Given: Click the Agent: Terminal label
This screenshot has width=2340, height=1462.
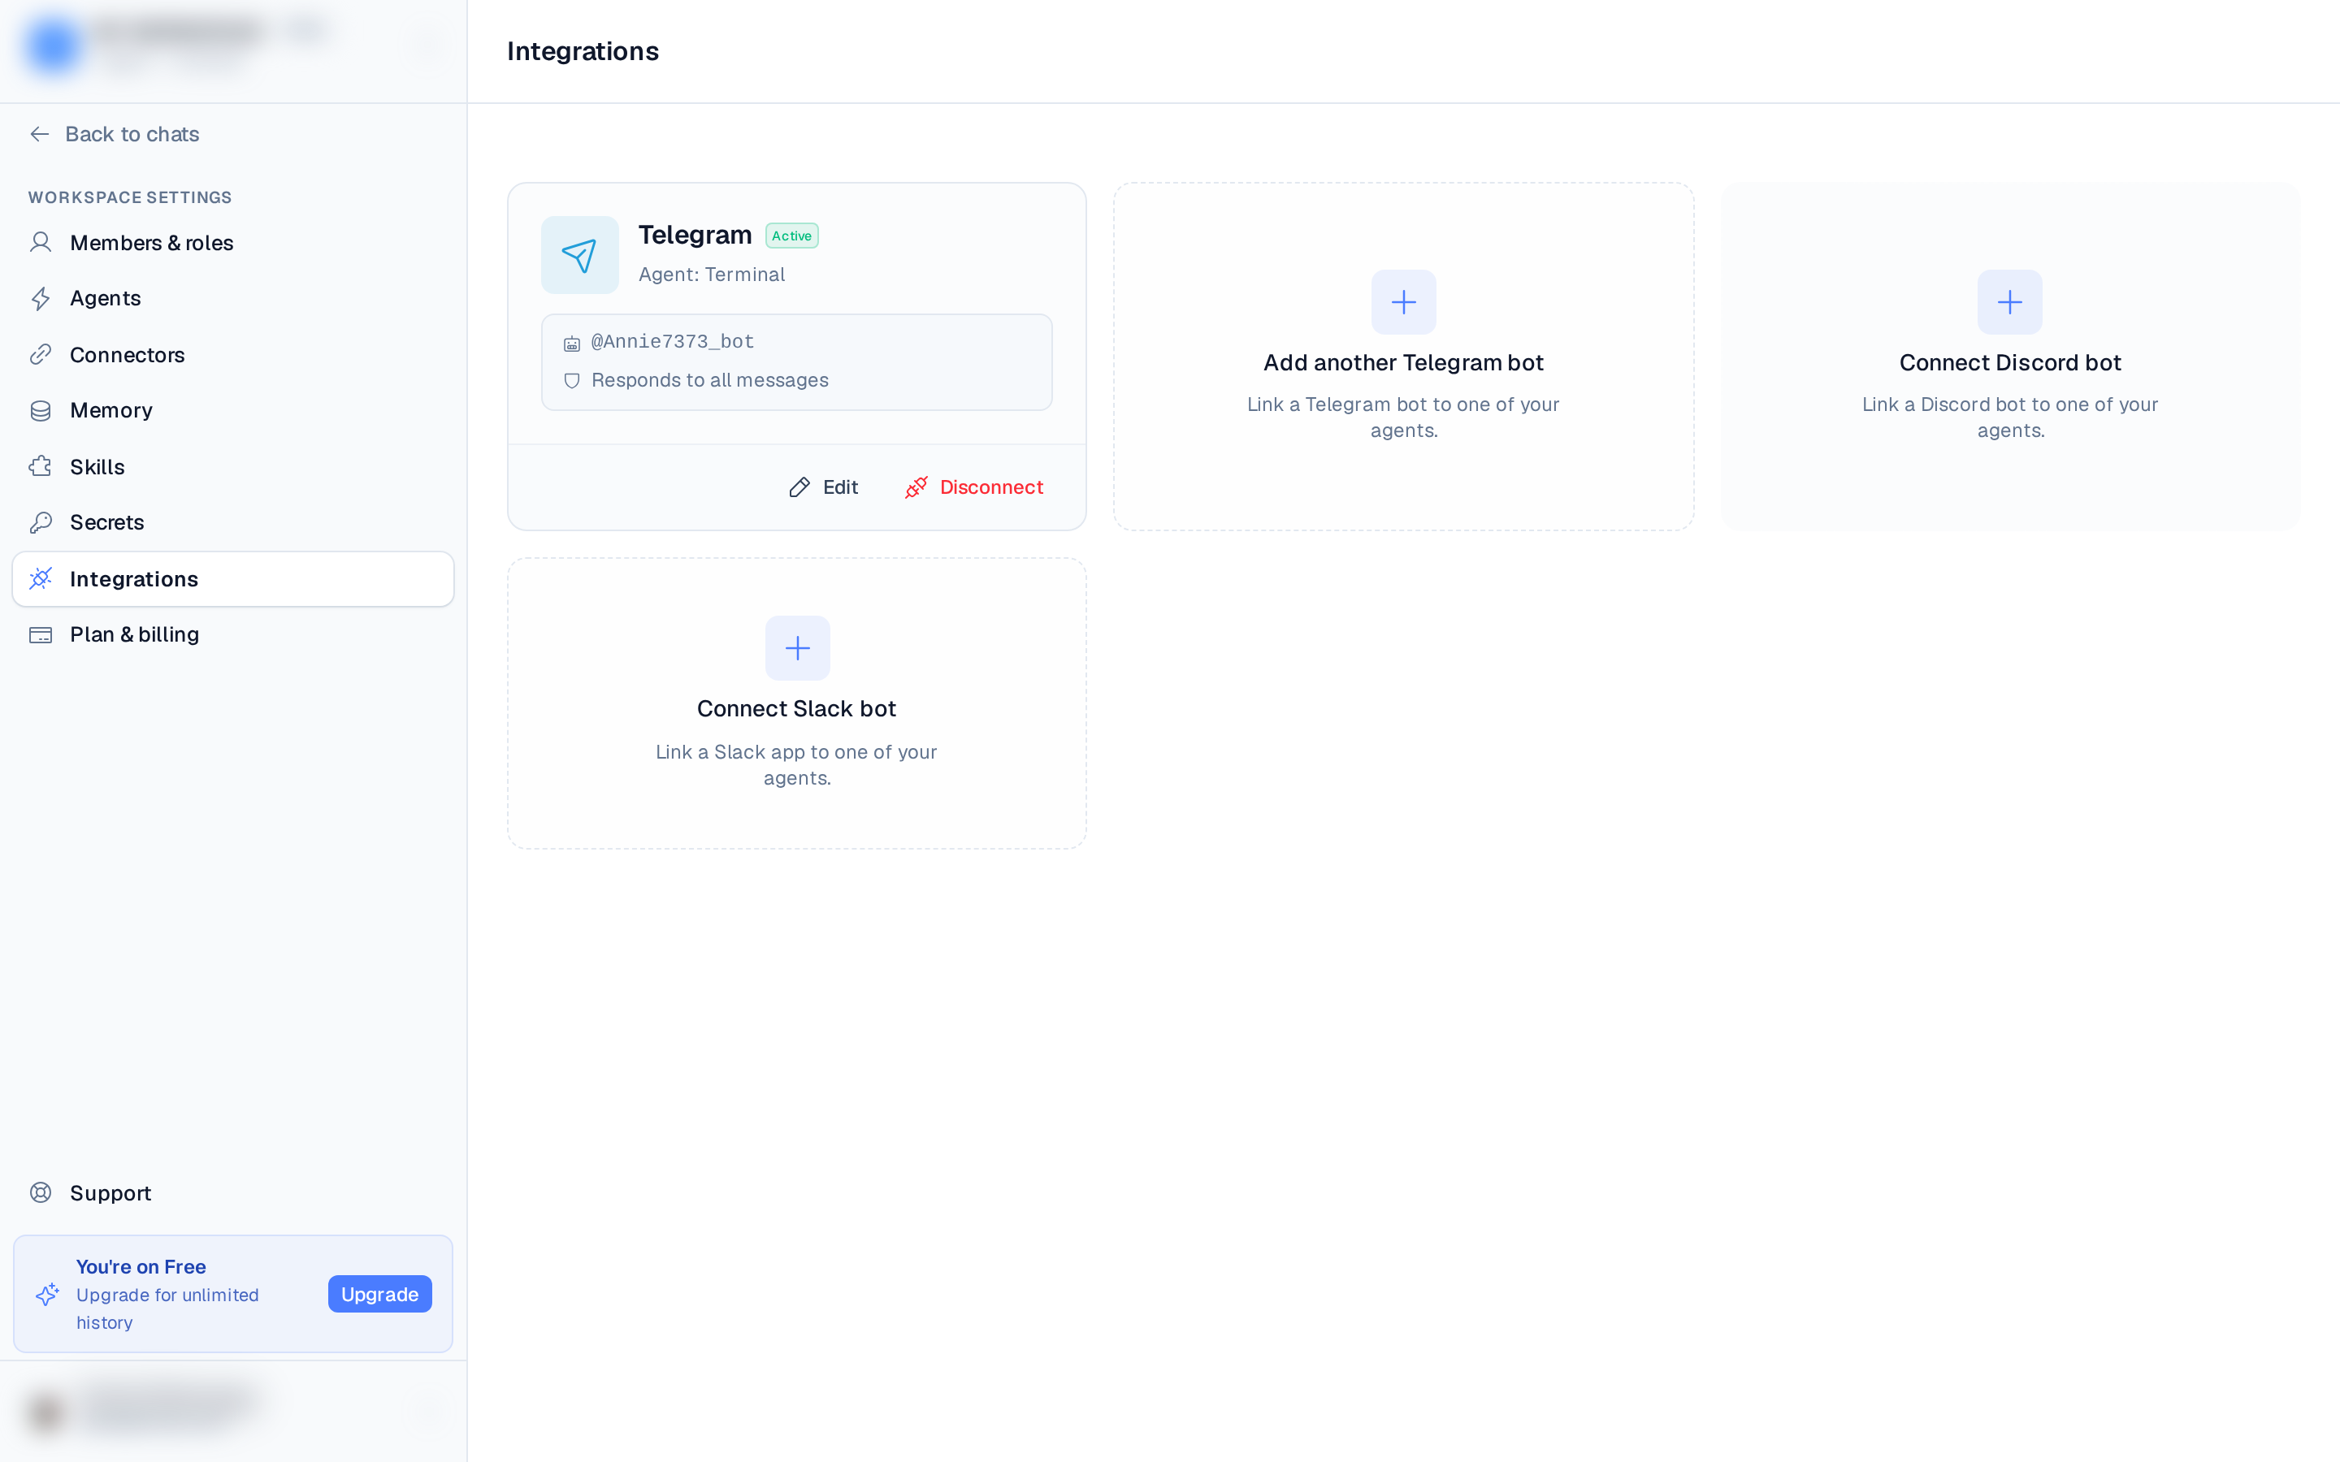Looking at the screenshot, I should click(x=712, y=275).
